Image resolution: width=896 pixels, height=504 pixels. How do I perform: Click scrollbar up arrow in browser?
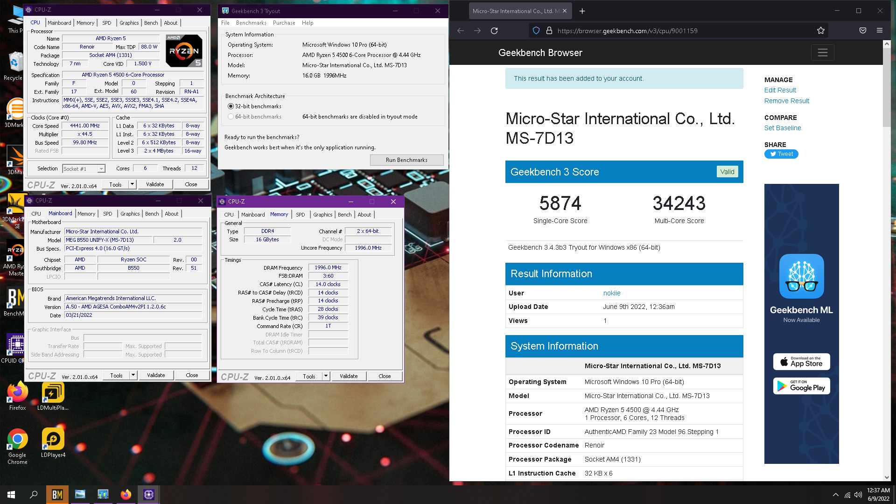[887, 44]
